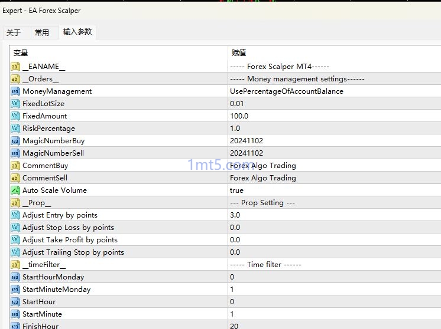
Task: Click the decimal icon beside FixedLotSize
Action: [15, 104]
